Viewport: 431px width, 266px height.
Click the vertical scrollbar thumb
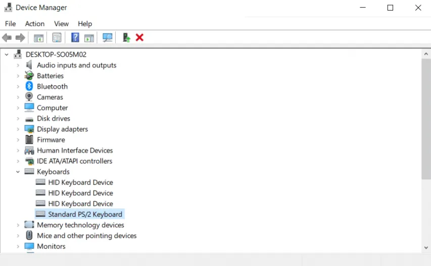click(426, 119)
